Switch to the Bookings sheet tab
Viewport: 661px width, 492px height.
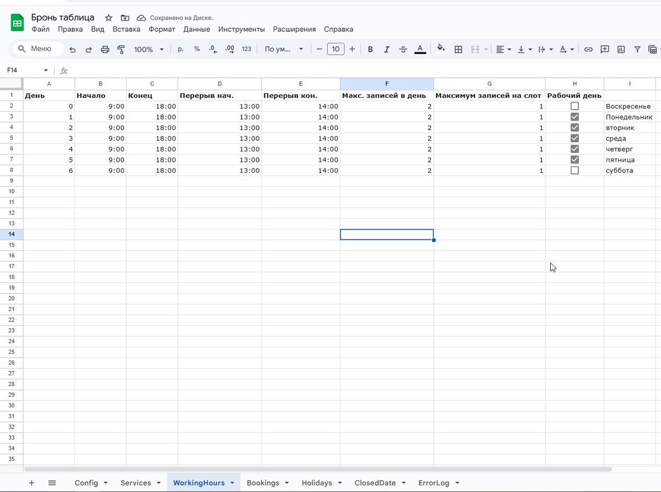(263, 483)
